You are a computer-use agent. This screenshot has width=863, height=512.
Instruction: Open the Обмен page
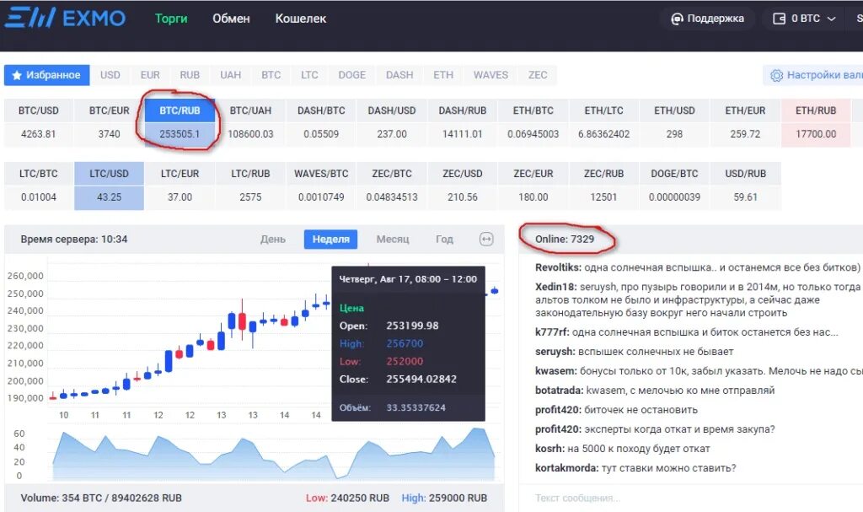(231, 19)
